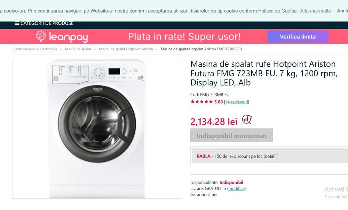The height and width of the screenshot is (210, 348).
Task: Click the Plata in rate banner text
Action: [184, 36]
